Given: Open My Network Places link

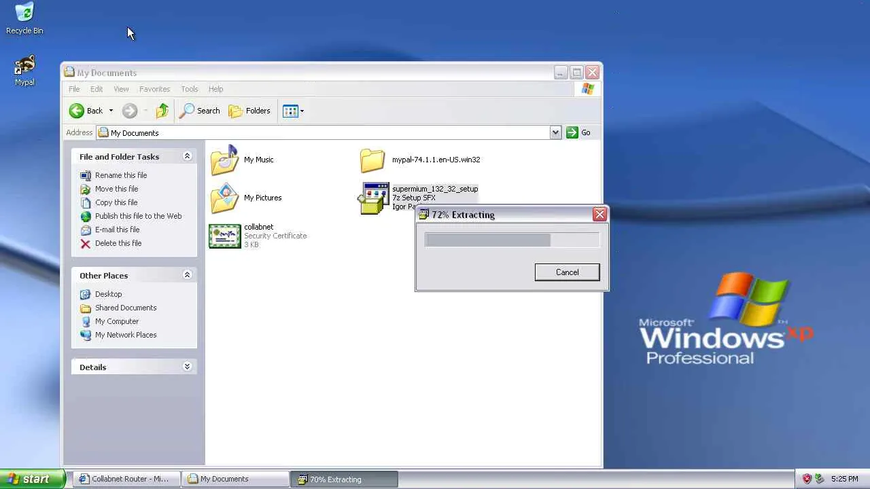Looking at the screenshot, I should coord(126,335).
